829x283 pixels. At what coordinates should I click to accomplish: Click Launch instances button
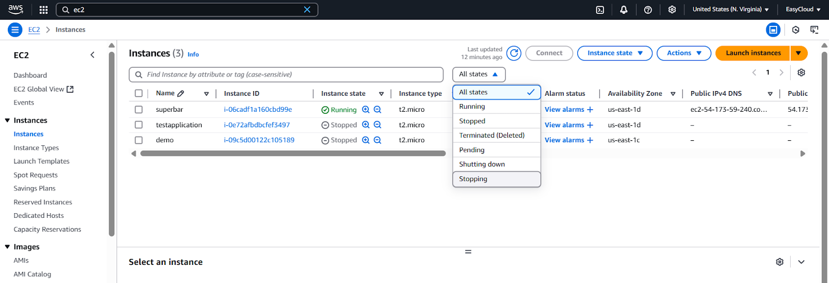tap(753, 53)
